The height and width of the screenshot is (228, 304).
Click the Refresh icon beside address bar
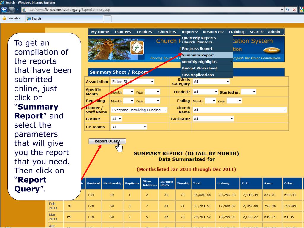288,10
